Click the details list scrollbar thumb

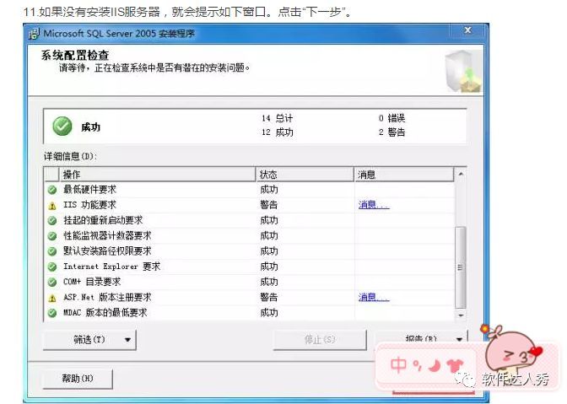point(461,267)
